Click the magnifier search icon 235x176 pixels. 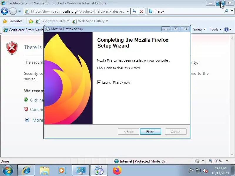(226, 11)
